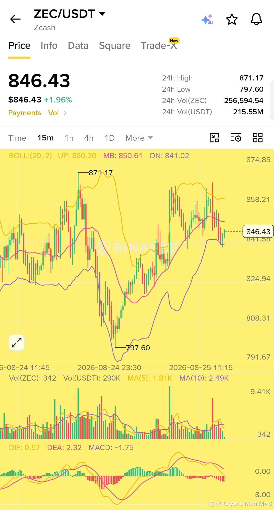The height and width of the screenshot is (510, 274).
Task: Open the ZEC/USDT pair selector dropdown
Action: [x=69, y=14]
